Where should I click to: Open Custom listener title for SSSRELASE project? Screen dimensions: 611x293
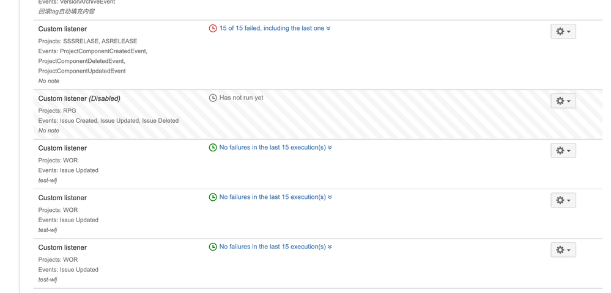point(62,29)
